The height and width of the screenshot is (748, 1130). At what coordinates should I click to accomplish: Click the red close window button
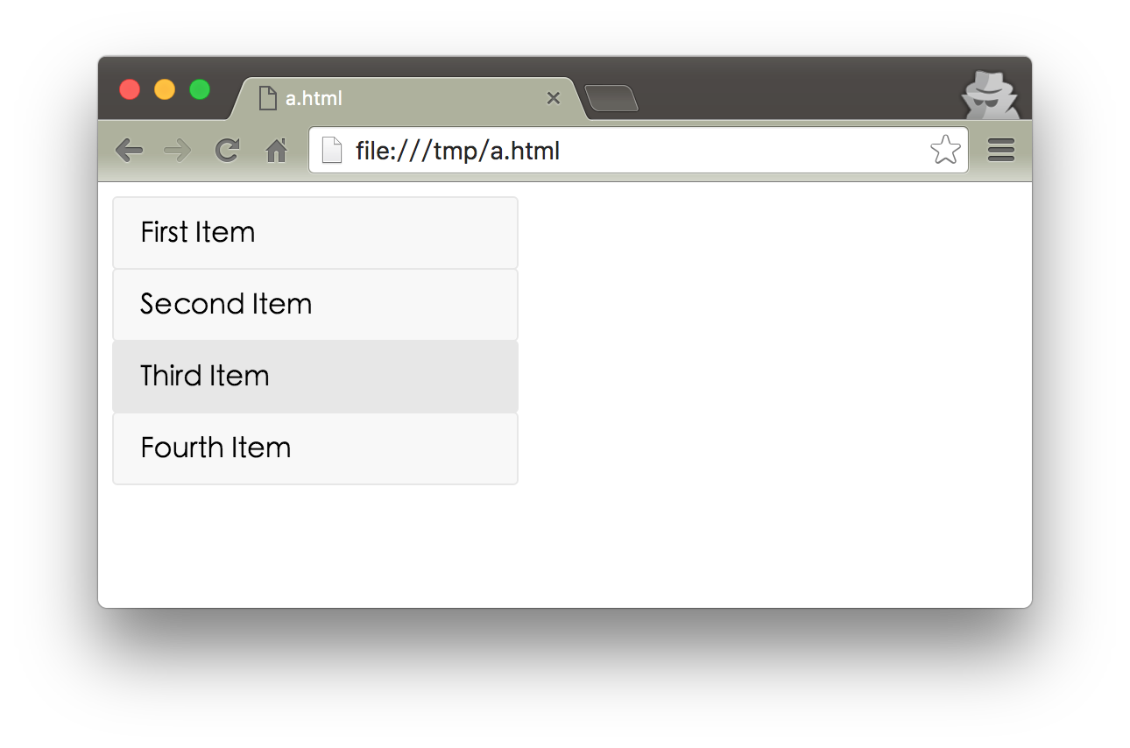(130, 89)
